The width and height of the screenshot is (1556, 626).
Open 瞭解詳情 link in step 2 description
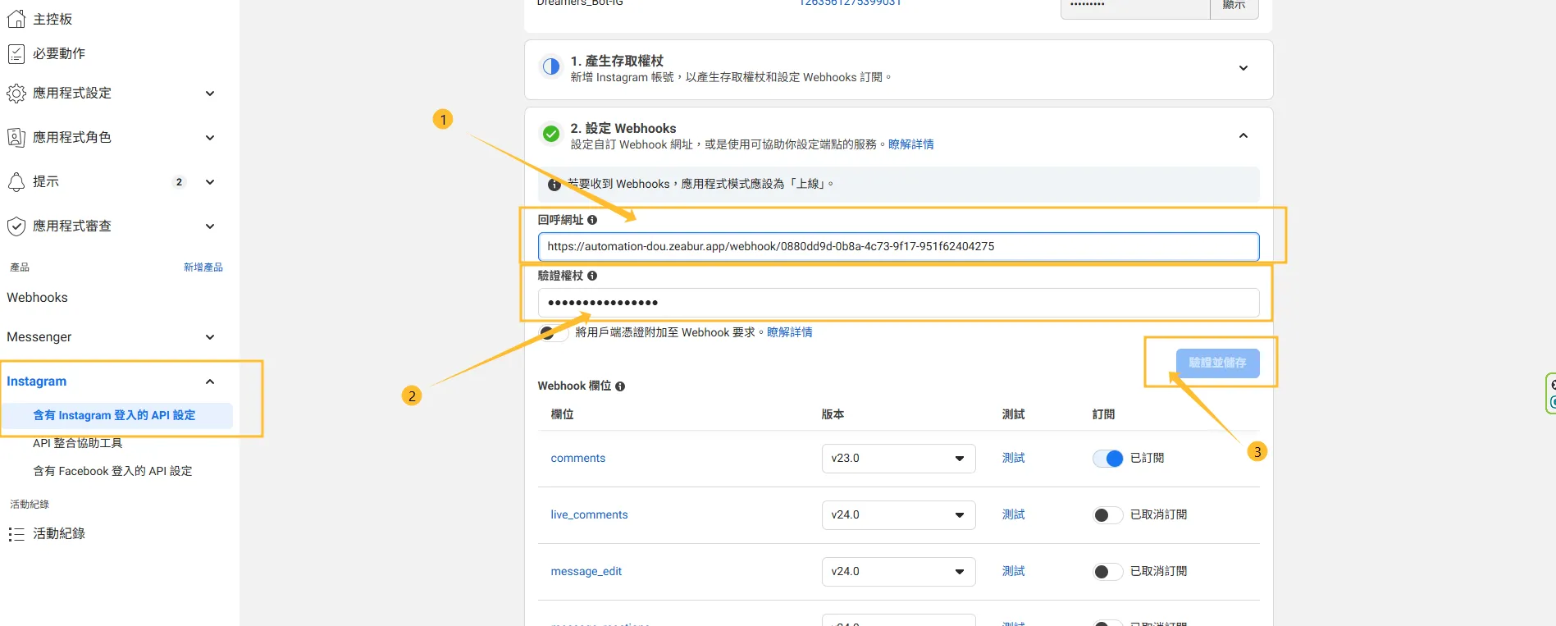click(910, 144)
